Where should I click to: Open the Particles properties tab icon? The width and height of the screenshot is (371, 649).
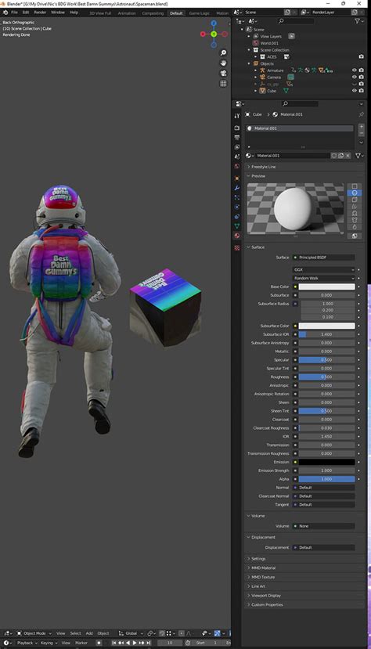click(x=237, y=197)
